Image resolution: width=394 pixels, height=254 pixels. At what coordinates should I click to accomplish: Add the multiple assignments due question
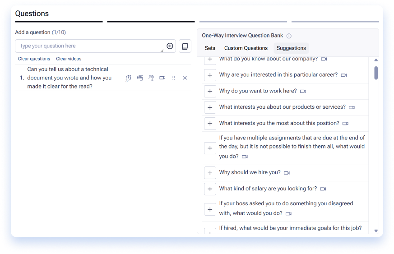pos(210,148)
